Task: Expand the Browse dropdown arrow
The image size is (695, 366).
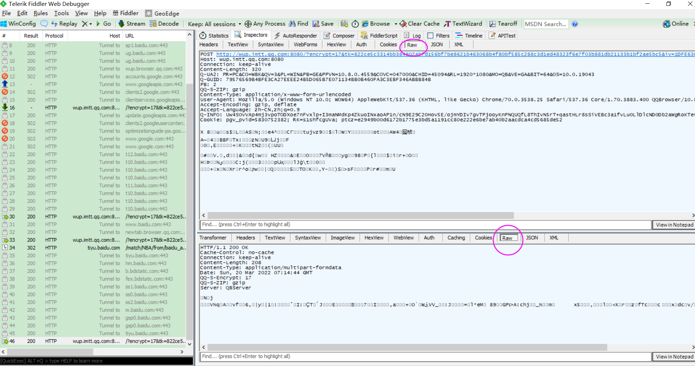Action: [x=396, y=24]
